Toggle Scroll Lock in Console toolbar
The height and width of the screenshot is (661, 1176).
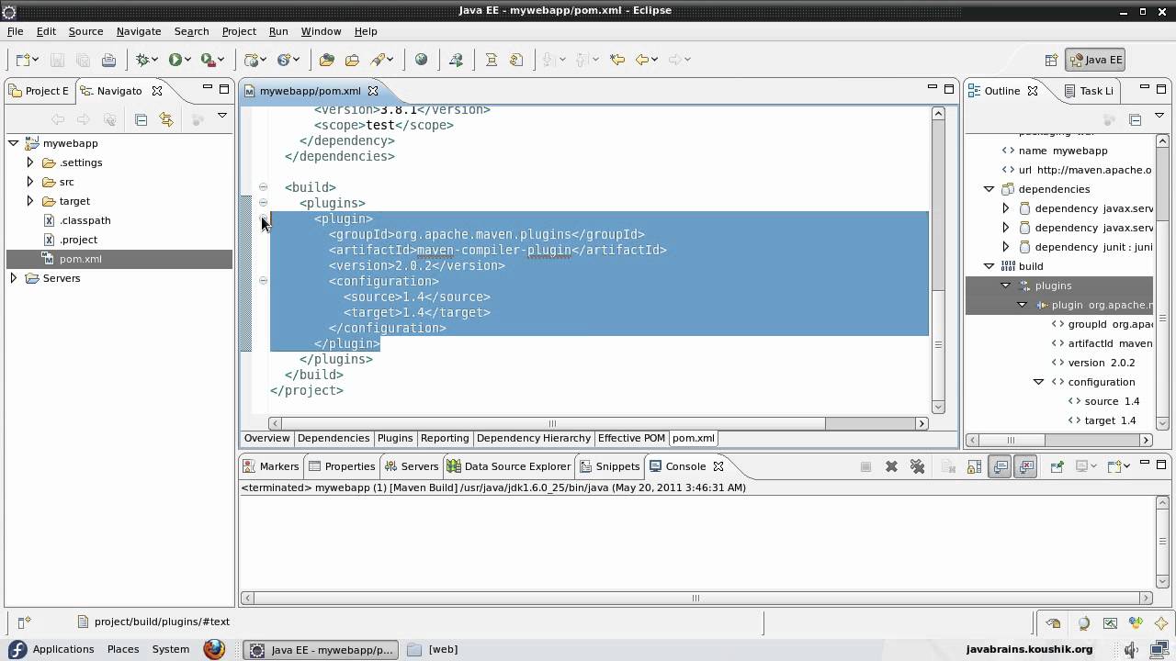click(975, 466)
